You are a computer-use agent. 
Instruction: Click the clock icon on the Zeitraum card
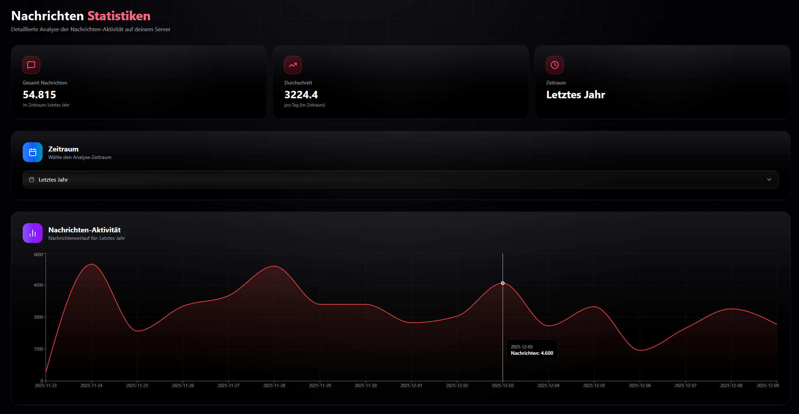[555, 65]
